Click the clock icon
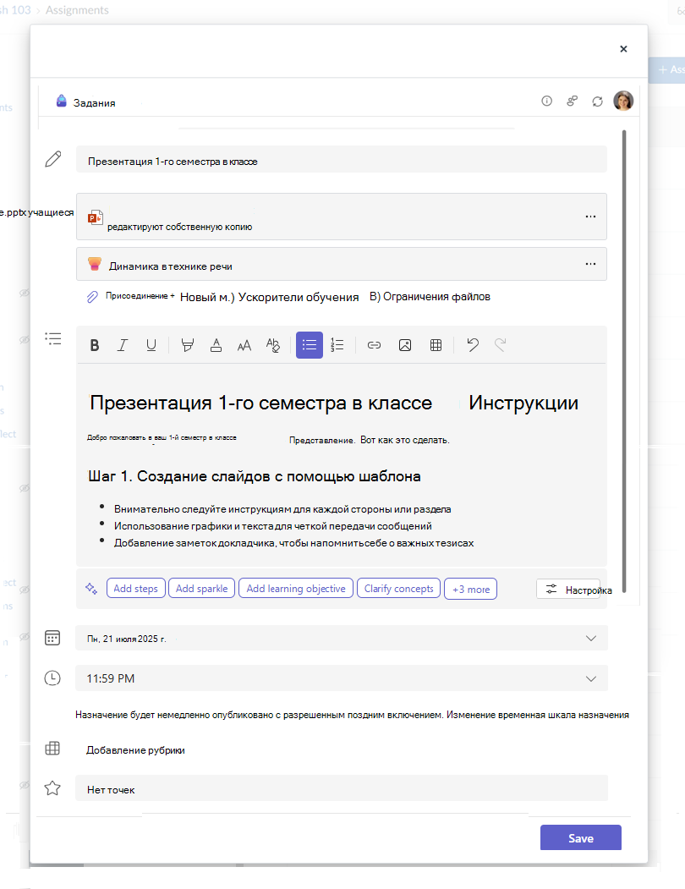 click(52, 678)
